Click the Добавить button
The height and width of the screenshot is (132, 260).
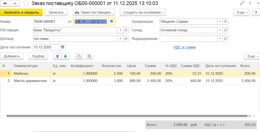click(x=12, y=56)
